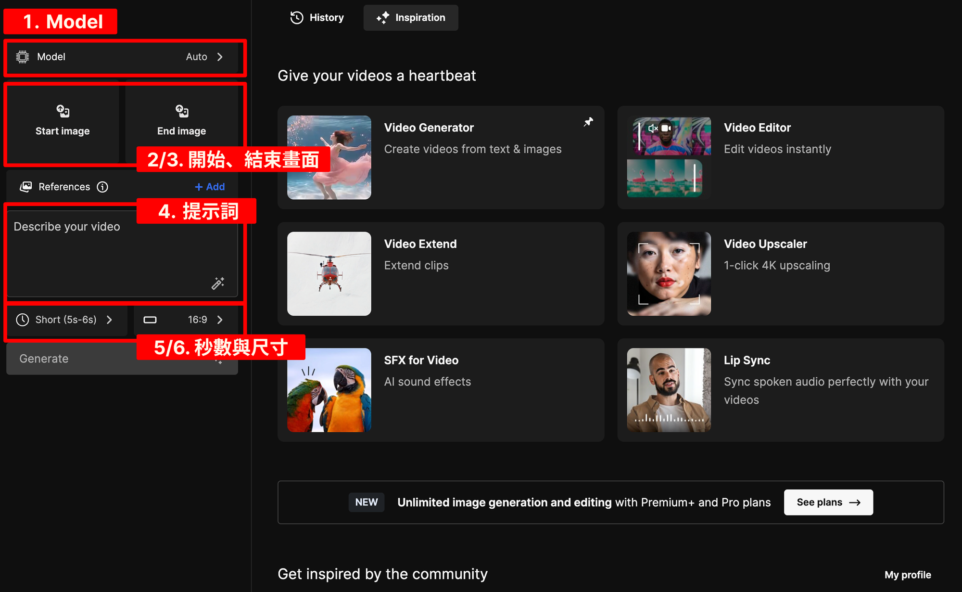
Task: Switch to the Inspiration tab
Action: tap(411, 18)
